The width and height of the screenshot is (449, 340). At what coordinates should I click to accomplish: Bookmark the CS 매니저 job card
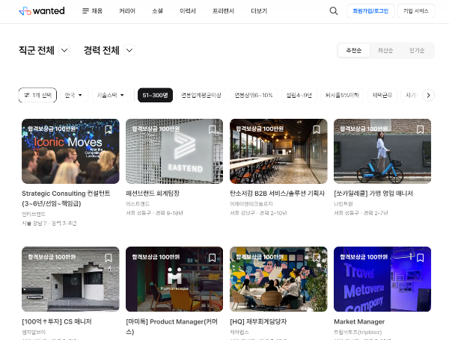click(109, 258)
